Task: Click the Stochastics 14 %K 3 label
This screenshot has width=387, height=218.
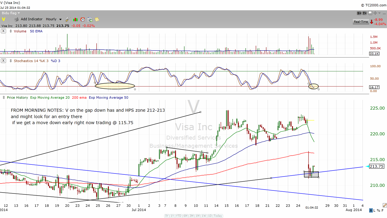Action: click(31, 61)
